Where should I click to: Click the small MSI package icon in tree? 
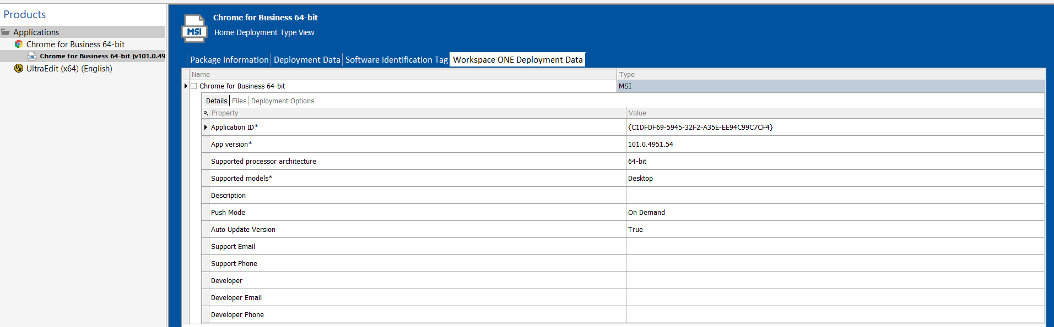(x=32, y=56)
